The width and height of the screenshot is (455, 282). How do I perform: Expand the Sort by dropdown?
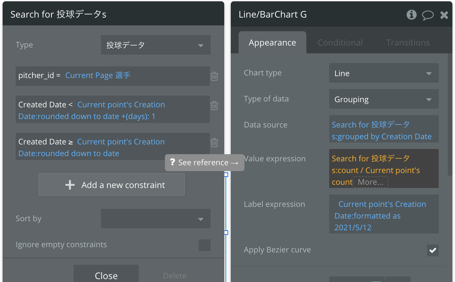coord(155,219)
